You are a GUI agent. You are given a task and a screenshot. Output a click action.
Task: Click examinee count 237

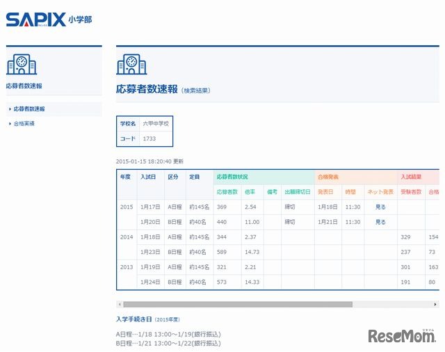[405, 252]
